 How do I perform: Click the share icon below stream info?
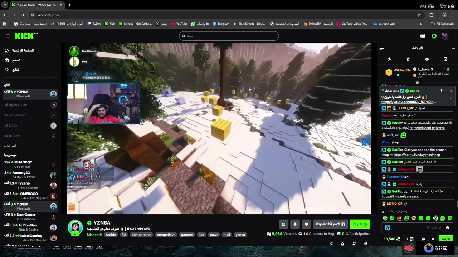pyautogui.click(x=331, y=244)
